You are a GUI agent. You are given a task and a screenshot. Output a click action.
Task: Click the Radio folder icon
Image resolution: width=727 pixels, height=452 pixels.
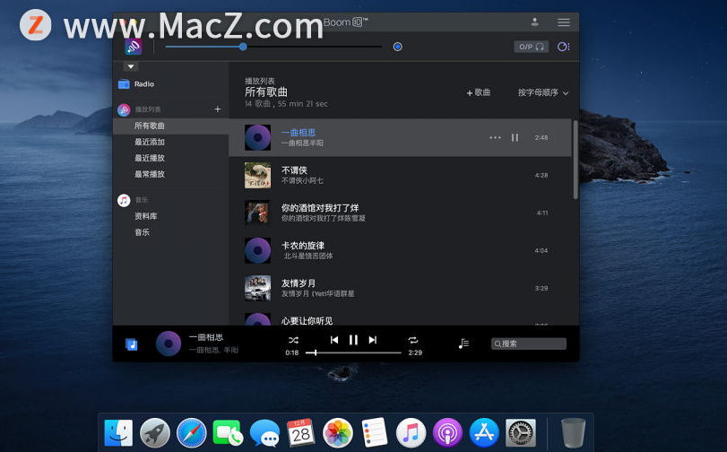coord(124,84)
